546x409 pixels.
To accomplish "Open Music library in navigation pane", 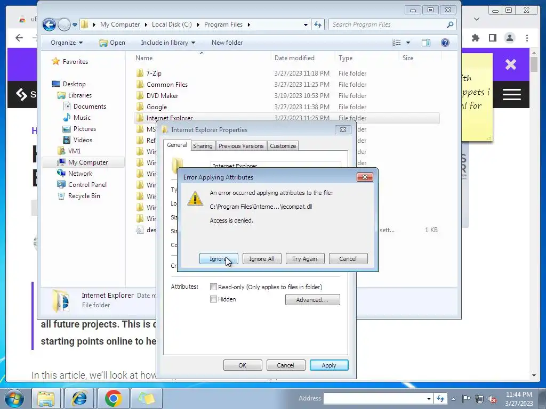I will [x=77, y=118].
